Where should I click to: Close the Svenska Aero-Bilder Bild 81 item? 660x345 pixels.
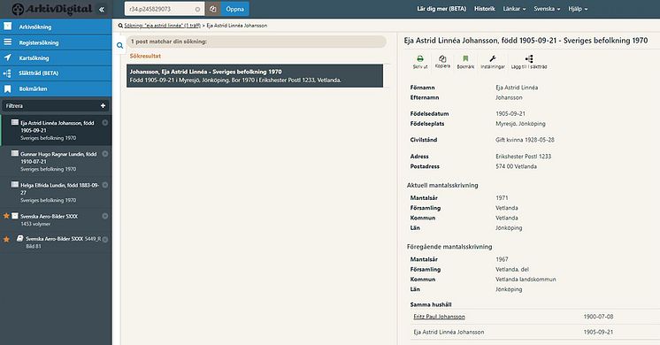(x=105, y=239)
